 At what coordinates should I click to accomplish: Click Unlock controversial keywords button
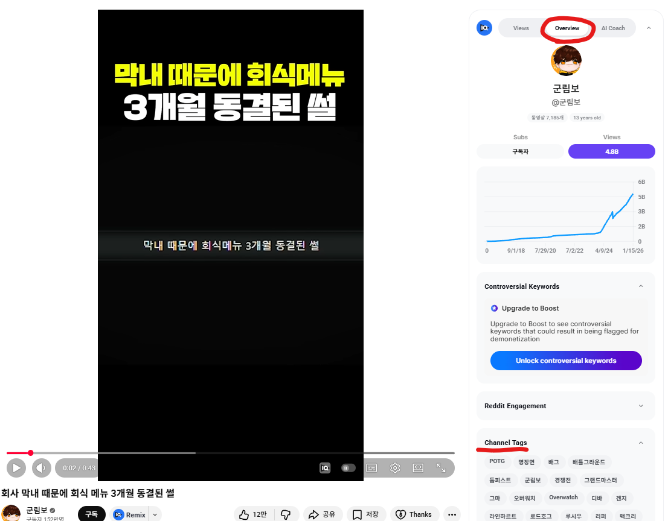click(566, 361)
